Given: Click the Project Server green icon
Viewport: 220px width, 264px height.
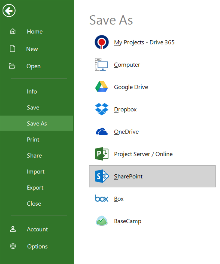Looking at the screenshot, I should pos(102,154).
